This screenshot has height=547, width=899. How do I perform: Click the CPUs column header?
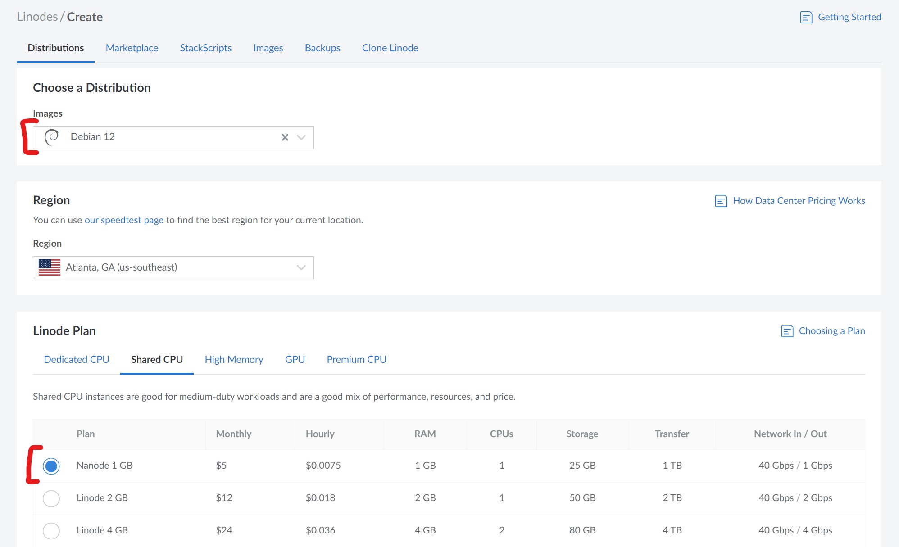[502, 434]
